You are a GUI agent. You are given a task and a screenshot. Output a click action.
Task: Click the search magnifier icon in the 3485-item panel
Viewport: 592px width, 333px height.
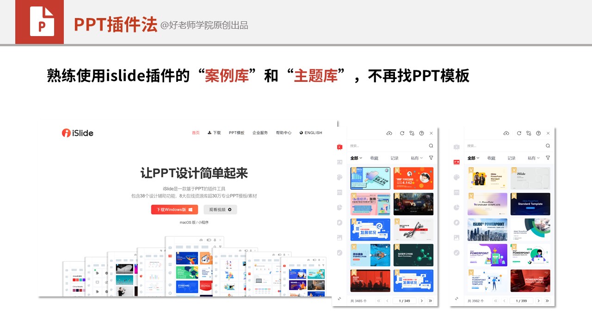pos(431,146)
